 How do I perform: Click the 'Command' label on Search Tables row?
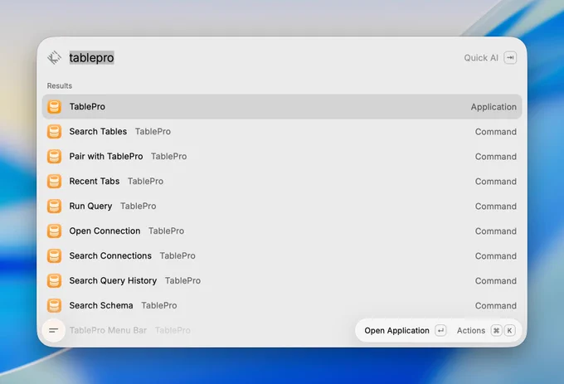(x=496, y=132)
